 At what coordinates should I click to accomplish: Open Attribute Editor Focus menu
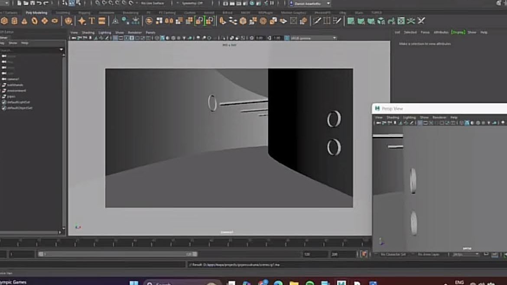425,32
